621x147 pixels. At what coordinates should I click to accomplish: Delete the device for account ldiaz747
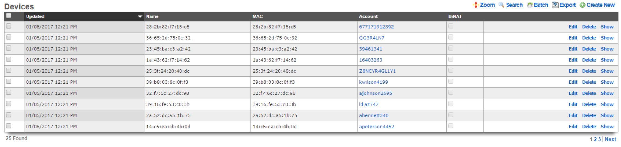point(589,104)
